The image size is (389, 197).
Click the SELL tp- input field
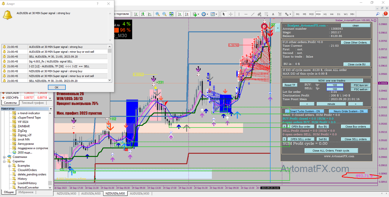[335, 89]
